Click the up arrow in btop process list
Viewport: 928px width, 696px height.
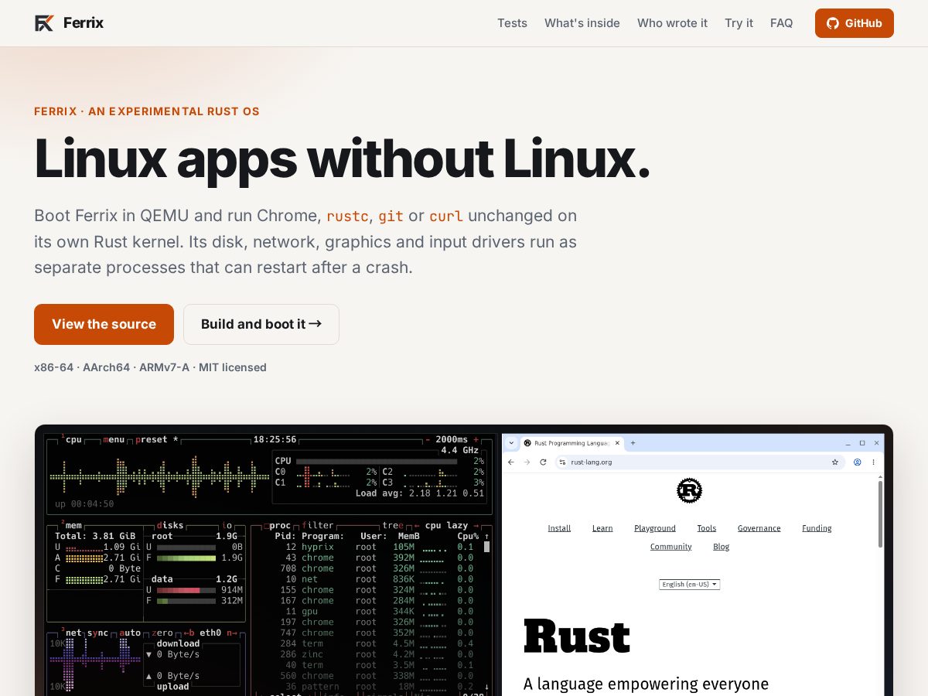coord(486,536)
